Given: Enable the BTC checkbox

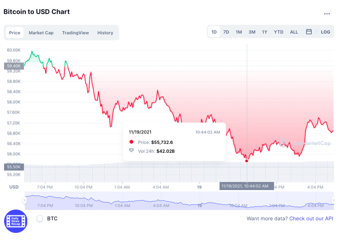Looking at the screenshot, I should (39, 218).
